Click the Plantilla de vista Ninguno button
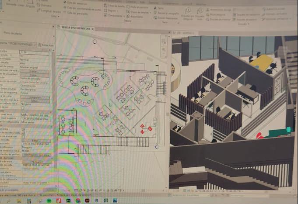Screen dimensions: 298x204 pyautogui.click(x=37, y=162)
